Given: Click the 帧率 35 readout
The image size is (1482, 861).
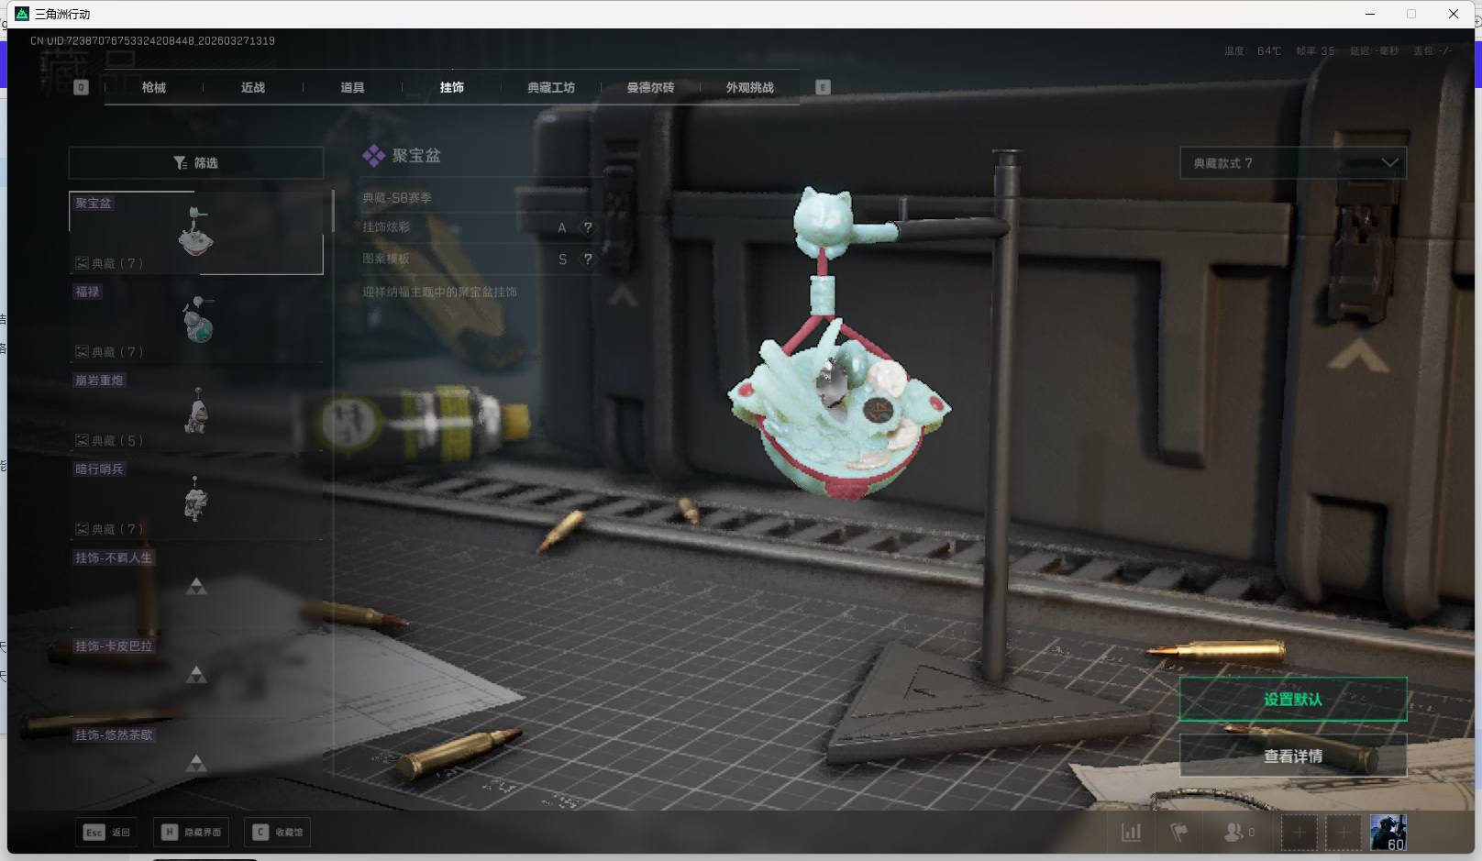Looking at the screenshot, I should (x=1315, y=51).
